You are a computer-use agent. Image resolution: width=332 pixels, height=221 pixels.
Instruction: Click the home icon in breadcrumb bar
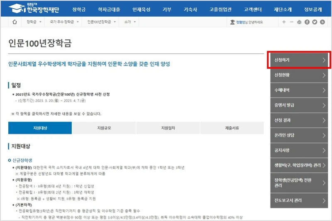pyautogui.click(x=15, y=22)
